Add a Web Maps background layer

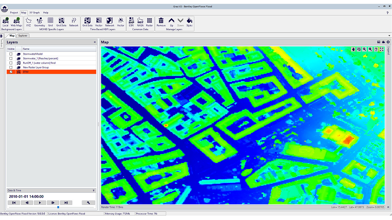(16, 22)
